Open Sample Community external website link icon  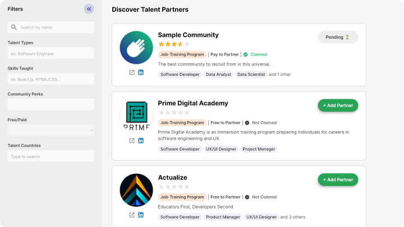[132, 72]
